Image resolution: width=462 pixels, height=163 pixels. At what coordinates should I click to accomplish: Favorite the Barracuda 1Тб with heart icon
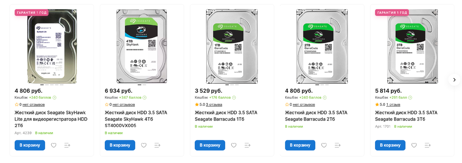(234, 145)
